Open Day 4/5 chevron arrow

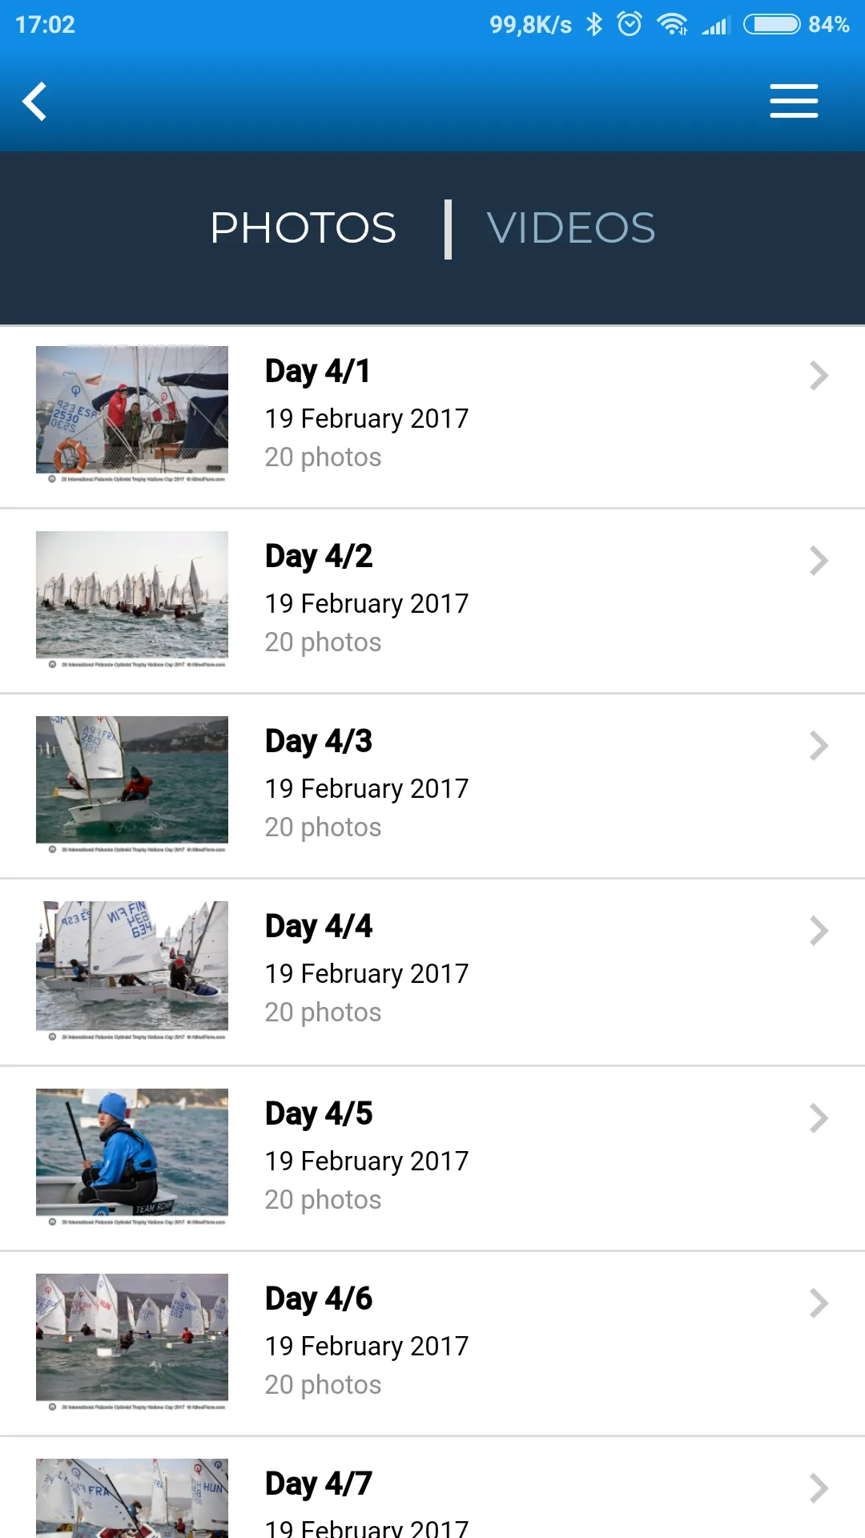click(819, 1117)
